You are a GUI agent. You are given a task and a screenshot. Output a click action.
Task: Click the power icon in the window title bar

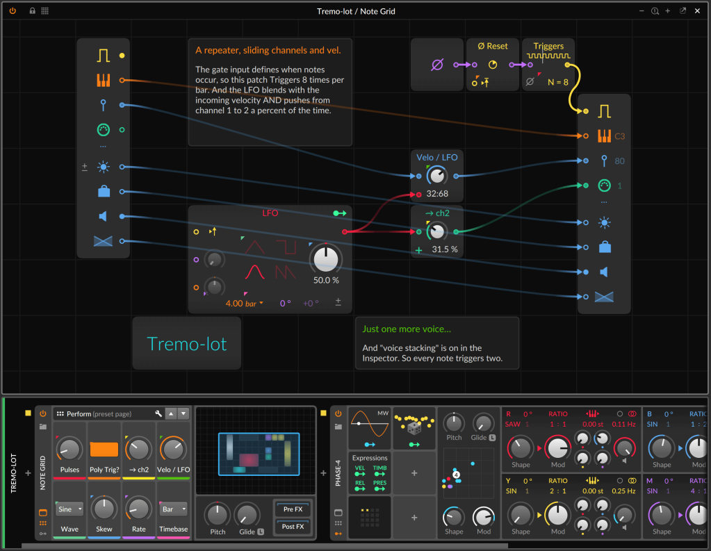click(13, 11)
